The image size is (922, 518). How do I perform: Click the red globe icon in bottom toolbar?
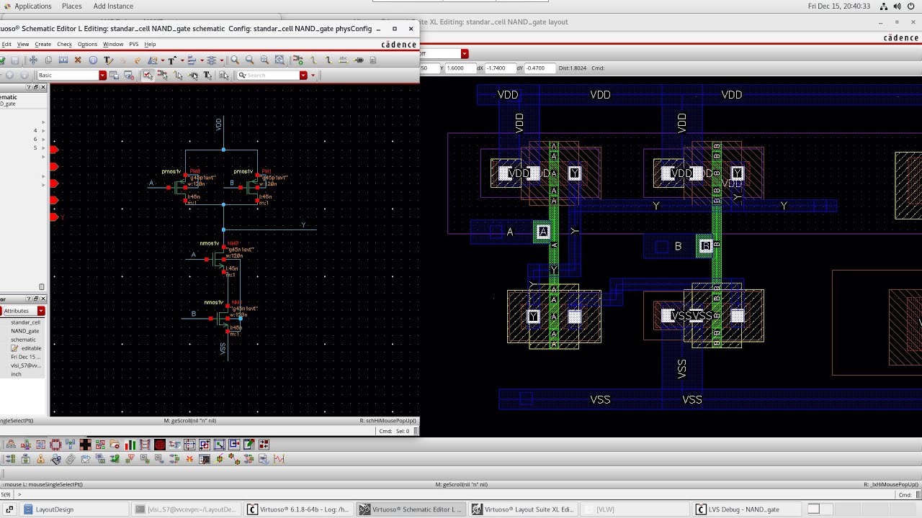(x=160, y=444)
